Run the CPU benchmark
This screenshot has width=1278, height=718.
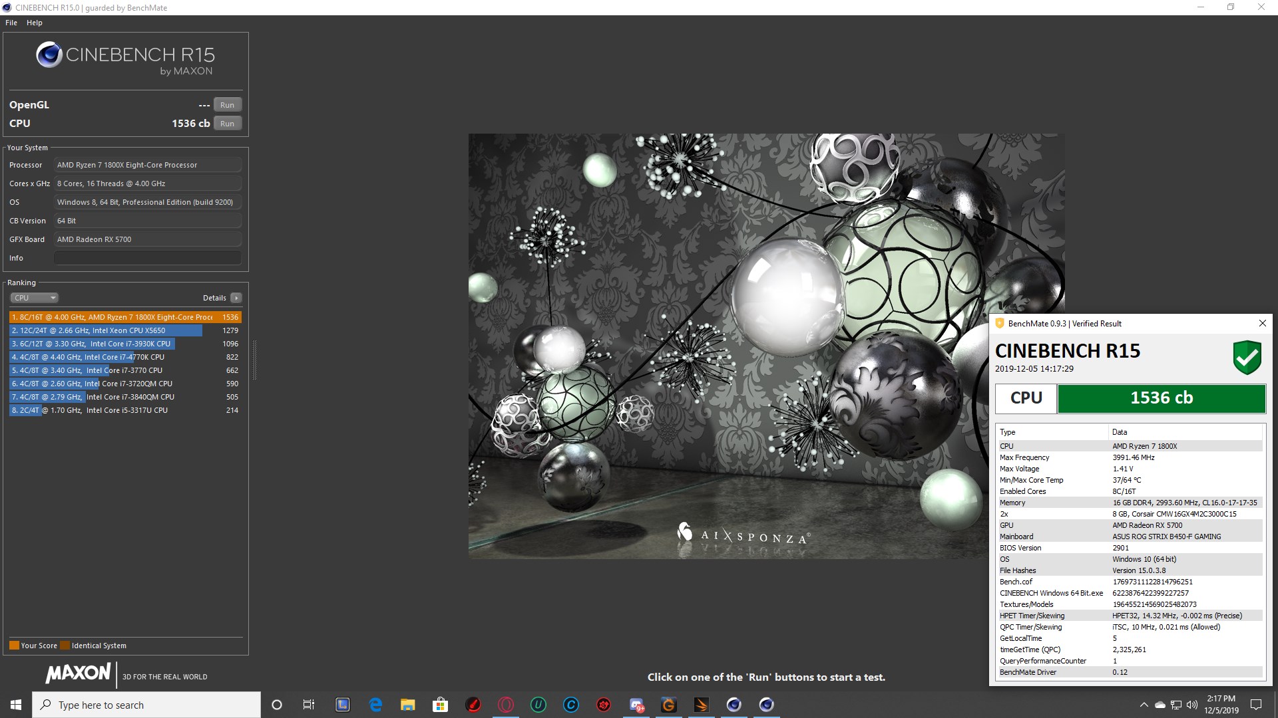(x=227, y=124)
